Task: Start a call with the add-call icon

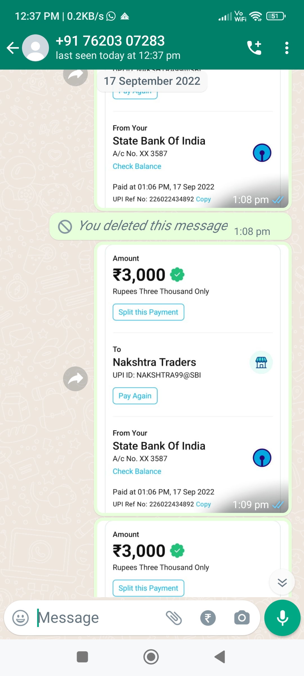Action: click(254, 48)
